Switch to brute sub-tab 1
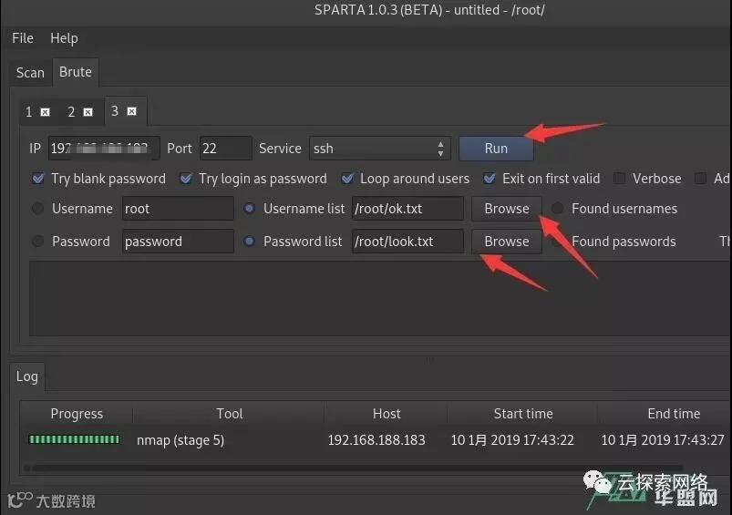The width and height of the screenshot is (732, 515). pos(29,112)
